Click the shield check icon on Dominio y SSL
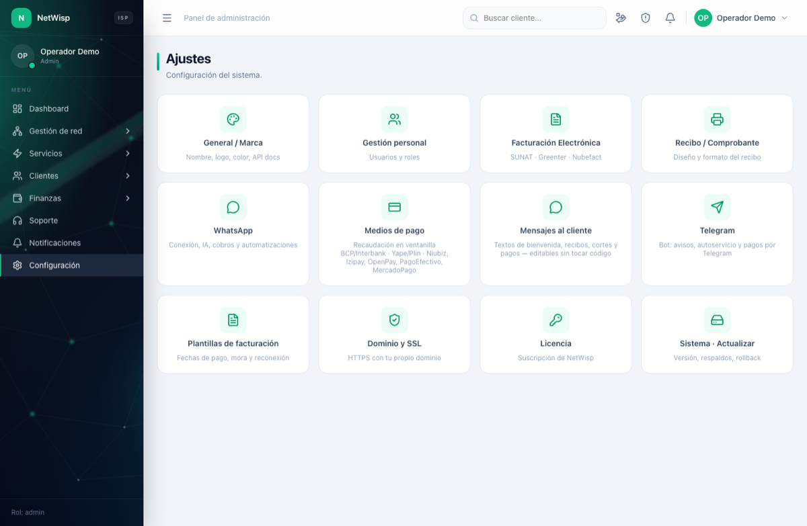 pyautogui.click(x=395, y=320)
